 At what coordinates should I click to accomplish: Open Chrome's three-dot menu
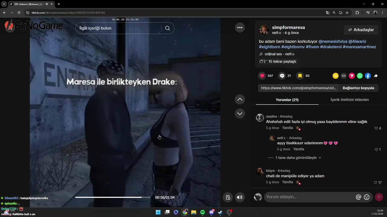382,13
